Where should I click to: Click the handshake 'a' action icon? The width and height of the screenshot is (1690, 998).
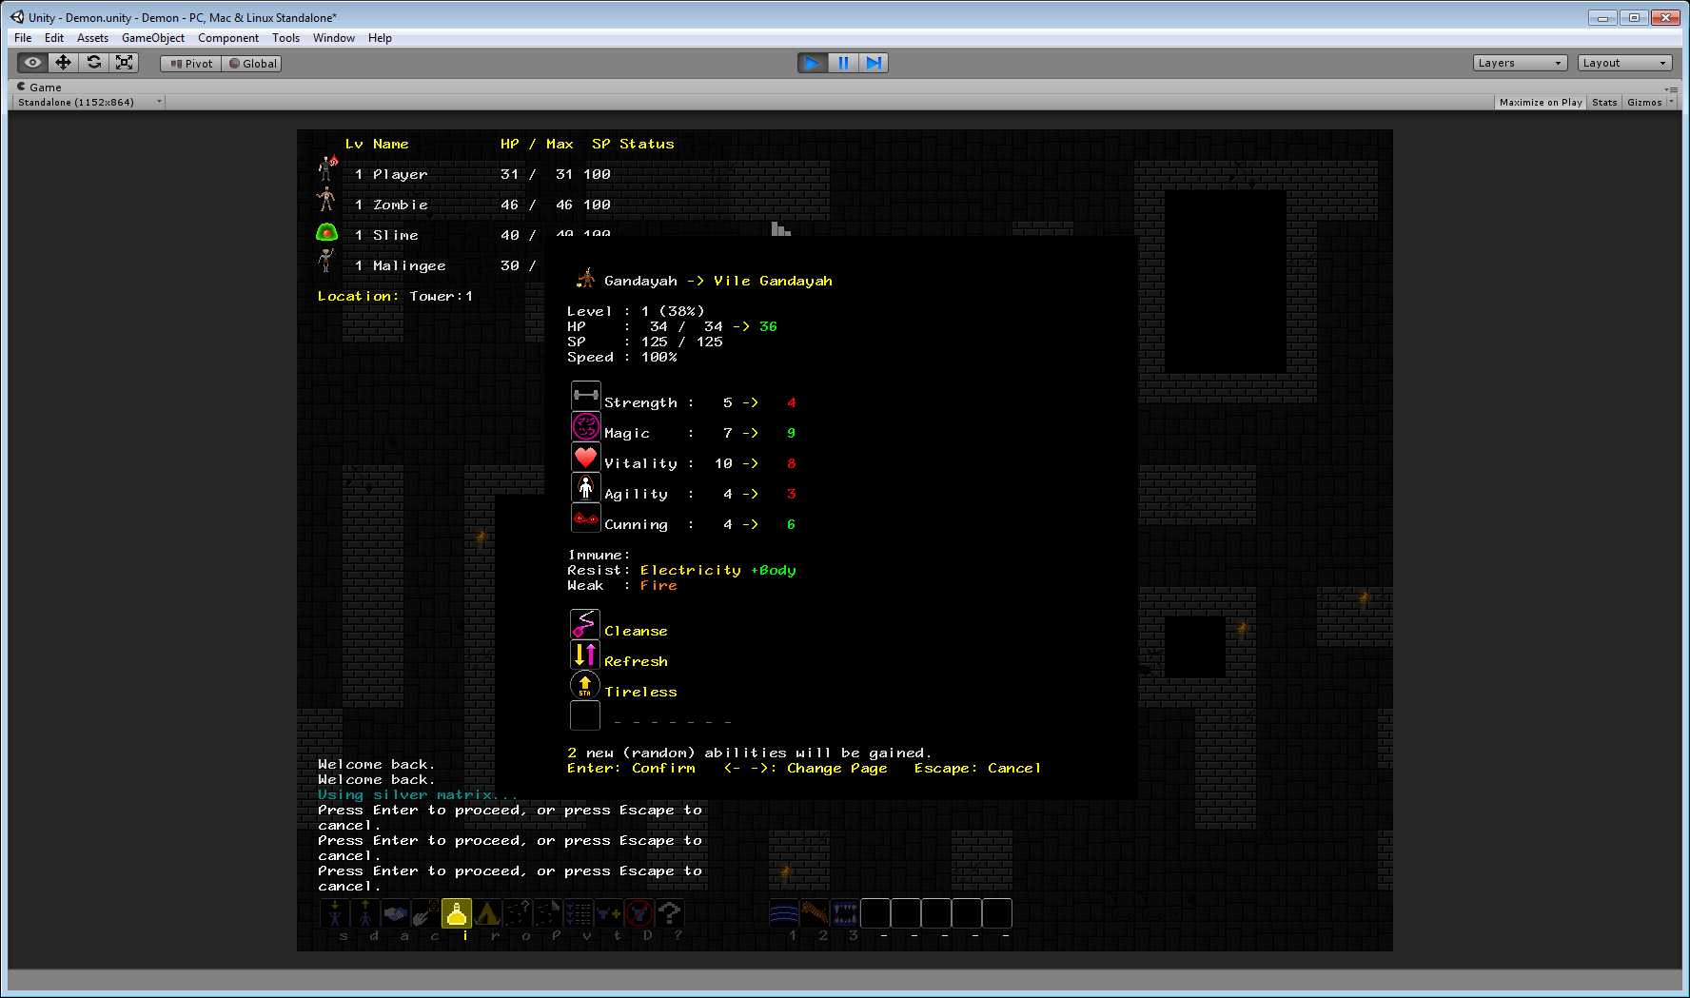[x=396, y=913]
